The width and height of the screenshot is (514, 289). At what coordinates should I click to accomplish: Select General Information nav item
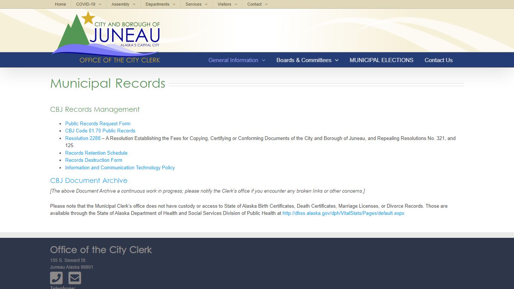233,60
